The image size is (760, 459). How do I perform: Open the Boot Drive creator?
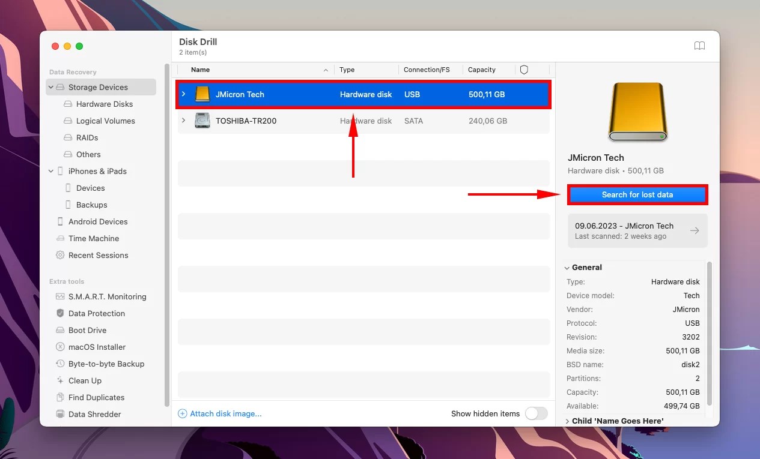click(86, 330)
